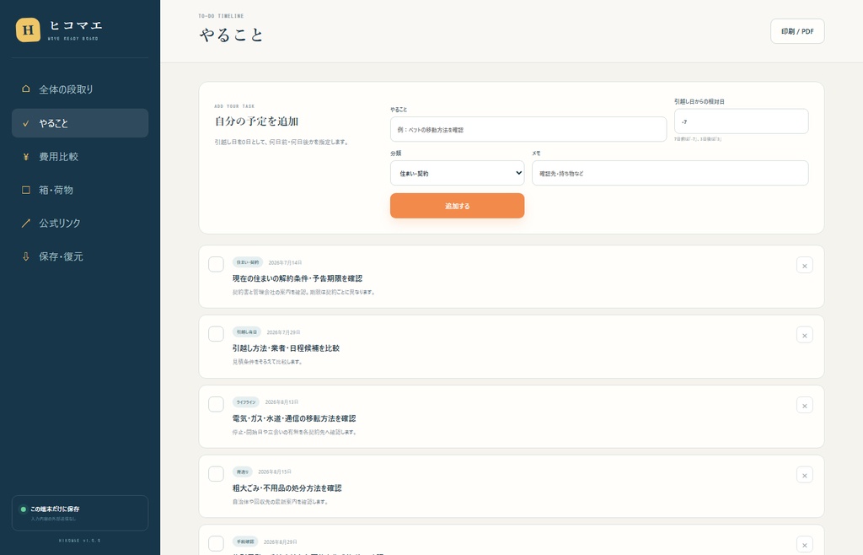Tick the checkbox for 引越し方法・業者・日程候補を比較
863x555 pixels.
pyautogui.click(x=217, y=334)
